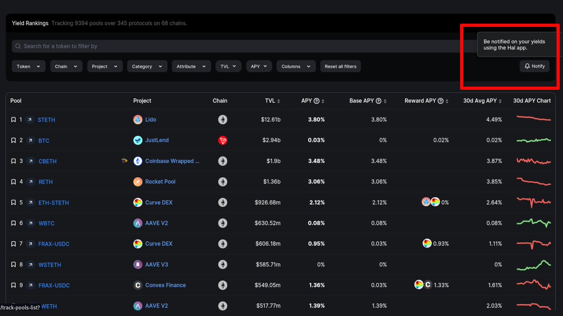View the WSTETH 30d APY chart

coord(533,265)
